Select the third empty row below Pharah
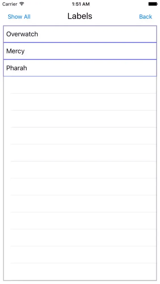160x284 pixels. point(80,119)
